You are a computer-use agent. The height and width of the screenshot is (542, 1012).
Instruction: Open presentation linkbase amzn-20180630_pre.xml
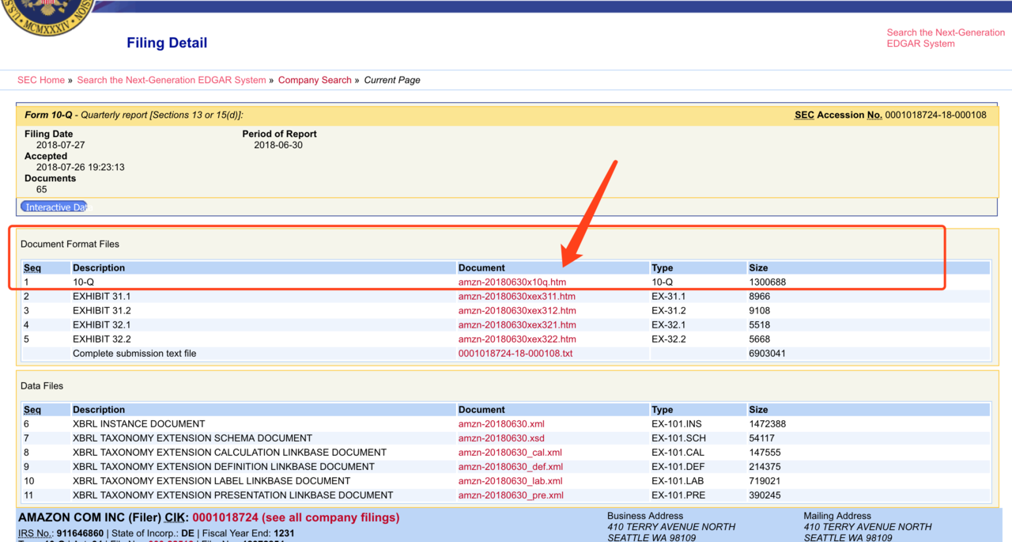point(511,495)
